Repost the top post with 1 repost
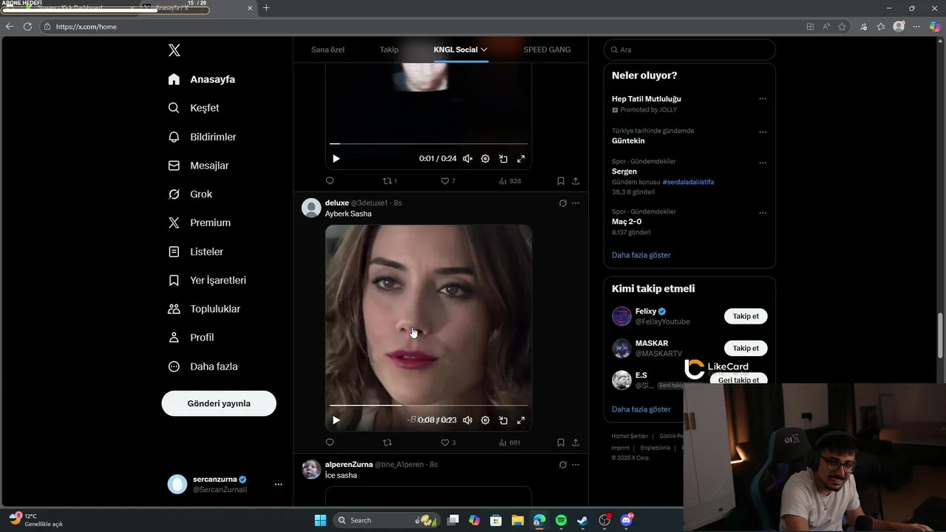Screen dimensions: 946x532 pos(389,181)
